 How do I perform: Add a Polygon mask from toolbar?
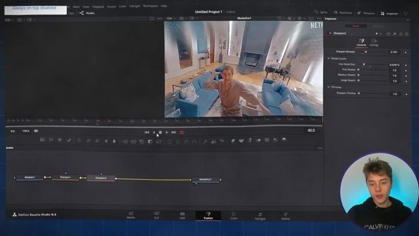tap(187, 142)
